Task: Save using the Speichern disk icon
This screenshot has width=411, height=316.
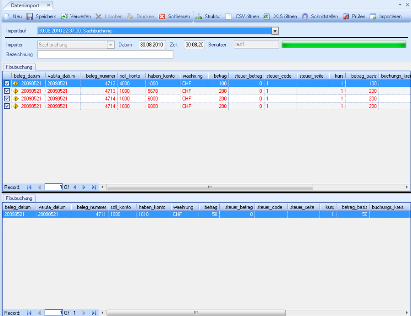Action: coord(30,16)
